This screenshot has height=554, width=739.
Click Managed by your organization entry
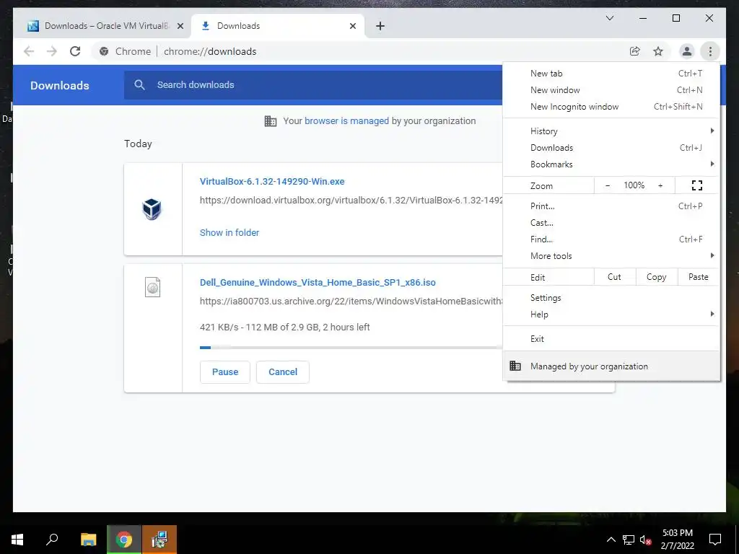click(x=611, y=366)
